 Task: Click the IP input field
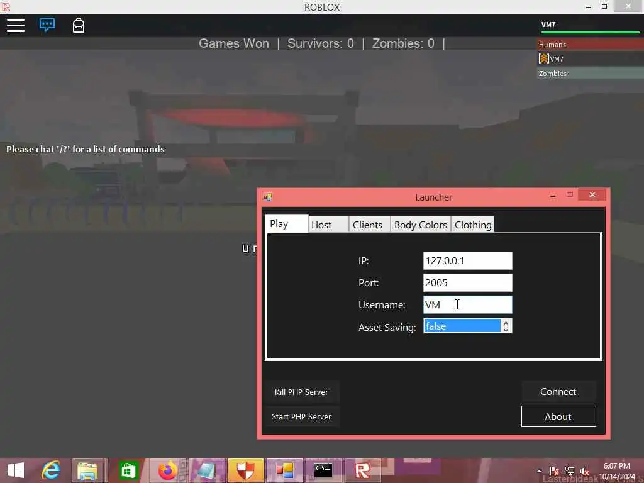click(467, 261)
